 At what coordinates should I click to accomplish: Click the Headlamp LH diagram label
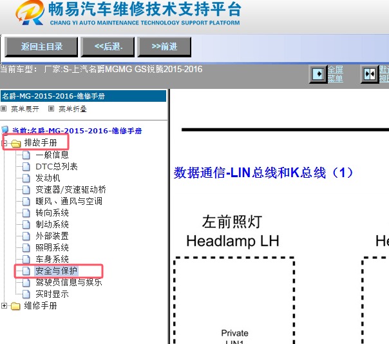(232, 241)
